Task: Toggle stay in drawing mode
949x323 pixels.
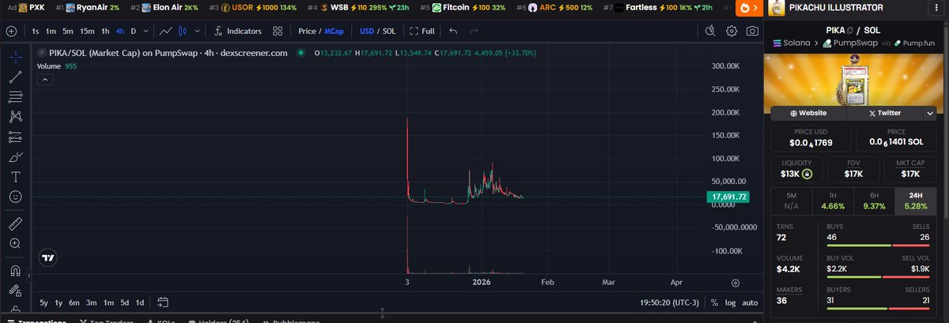Action: 15,291
